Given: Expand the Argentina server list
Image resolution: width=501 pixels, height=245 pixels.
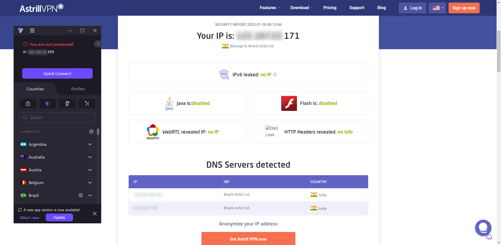Looking at the screenshot, I should pos(90,144).
